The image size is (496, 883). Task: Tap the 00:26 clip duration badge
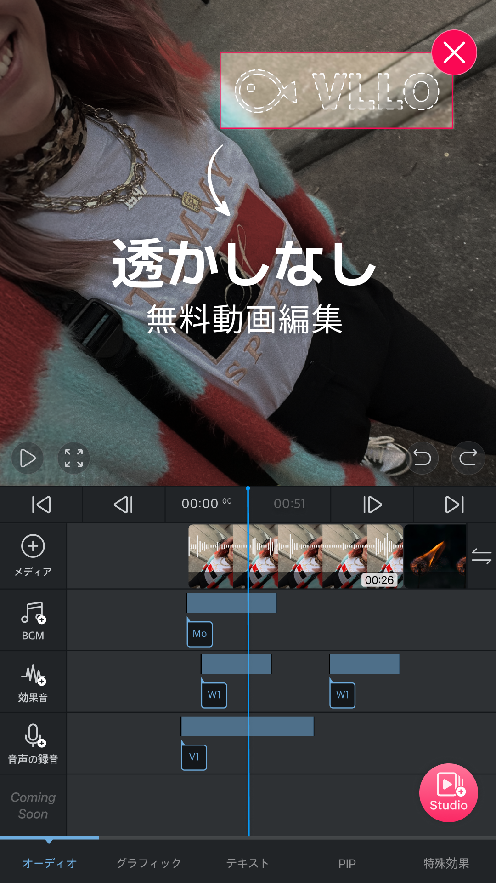coord(379,580)
